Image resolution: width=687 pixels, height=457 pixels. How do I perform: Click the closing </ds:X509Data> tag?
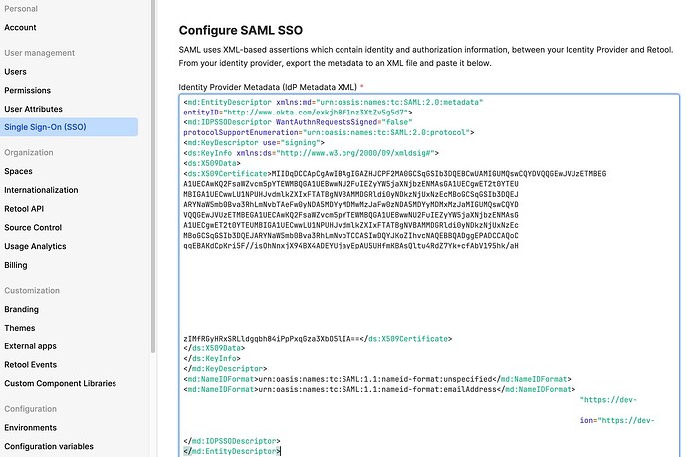point(214,348)
